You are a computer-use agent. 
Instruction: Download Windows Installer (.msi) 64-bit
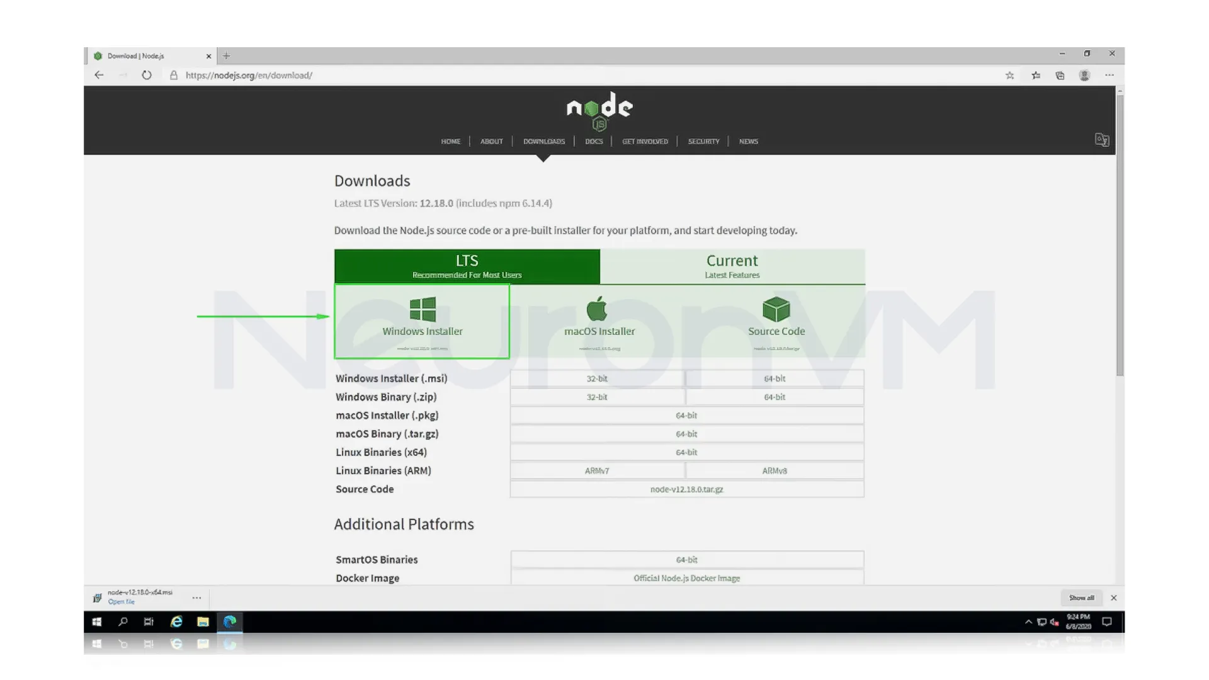(x=775, y=378)
